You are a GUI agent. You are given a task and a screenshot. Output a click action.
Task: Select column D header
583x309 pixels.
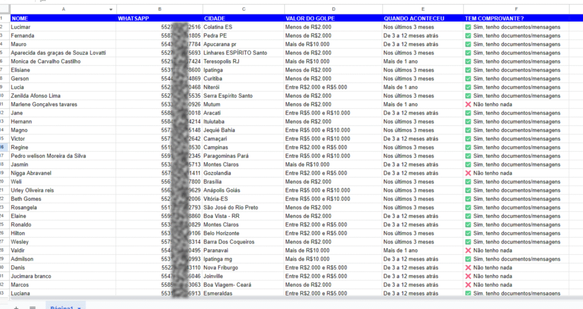coord(332,10)
